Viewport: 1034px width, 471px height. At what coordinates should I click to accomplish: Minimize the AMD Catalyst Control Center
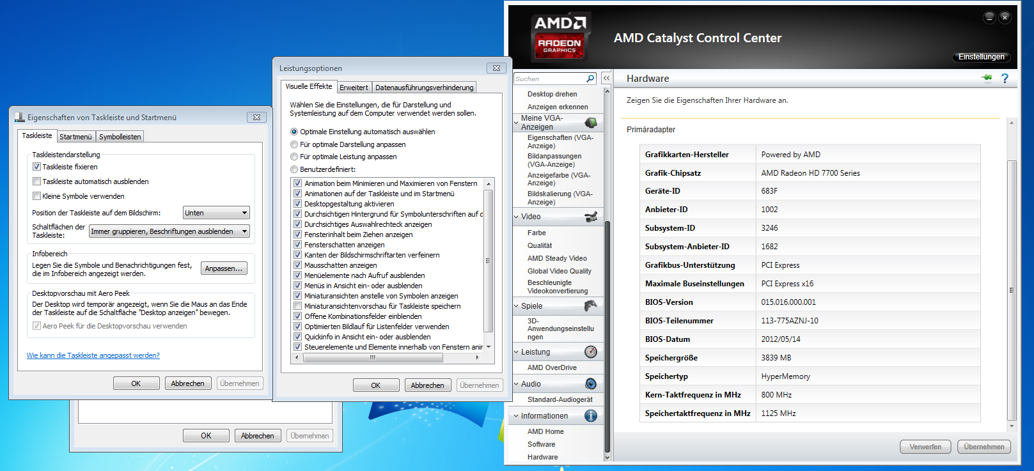989,17
